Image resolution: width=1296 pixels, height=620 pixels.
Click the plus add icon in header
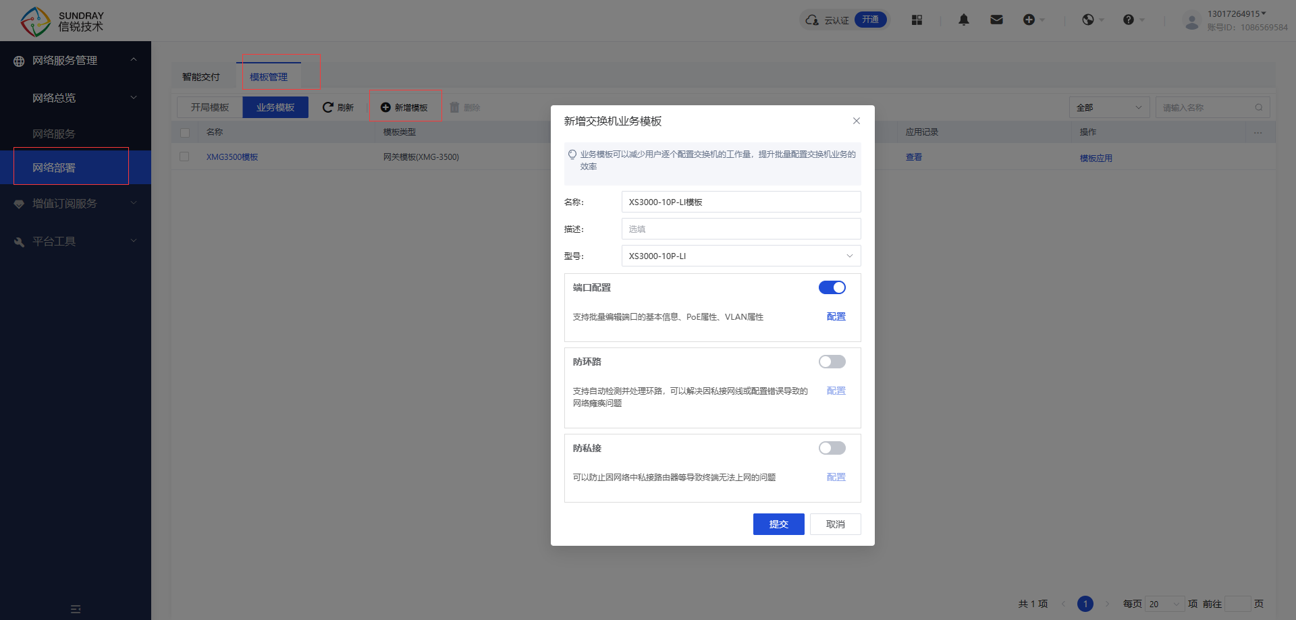1029,20
